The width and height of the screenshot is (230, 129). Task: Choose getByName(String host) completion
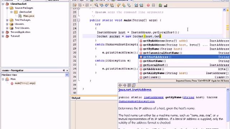point(184,49)
